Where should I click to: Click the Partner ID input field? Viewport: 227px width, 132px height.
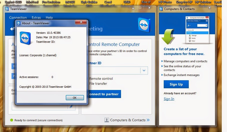click(114, 70)
